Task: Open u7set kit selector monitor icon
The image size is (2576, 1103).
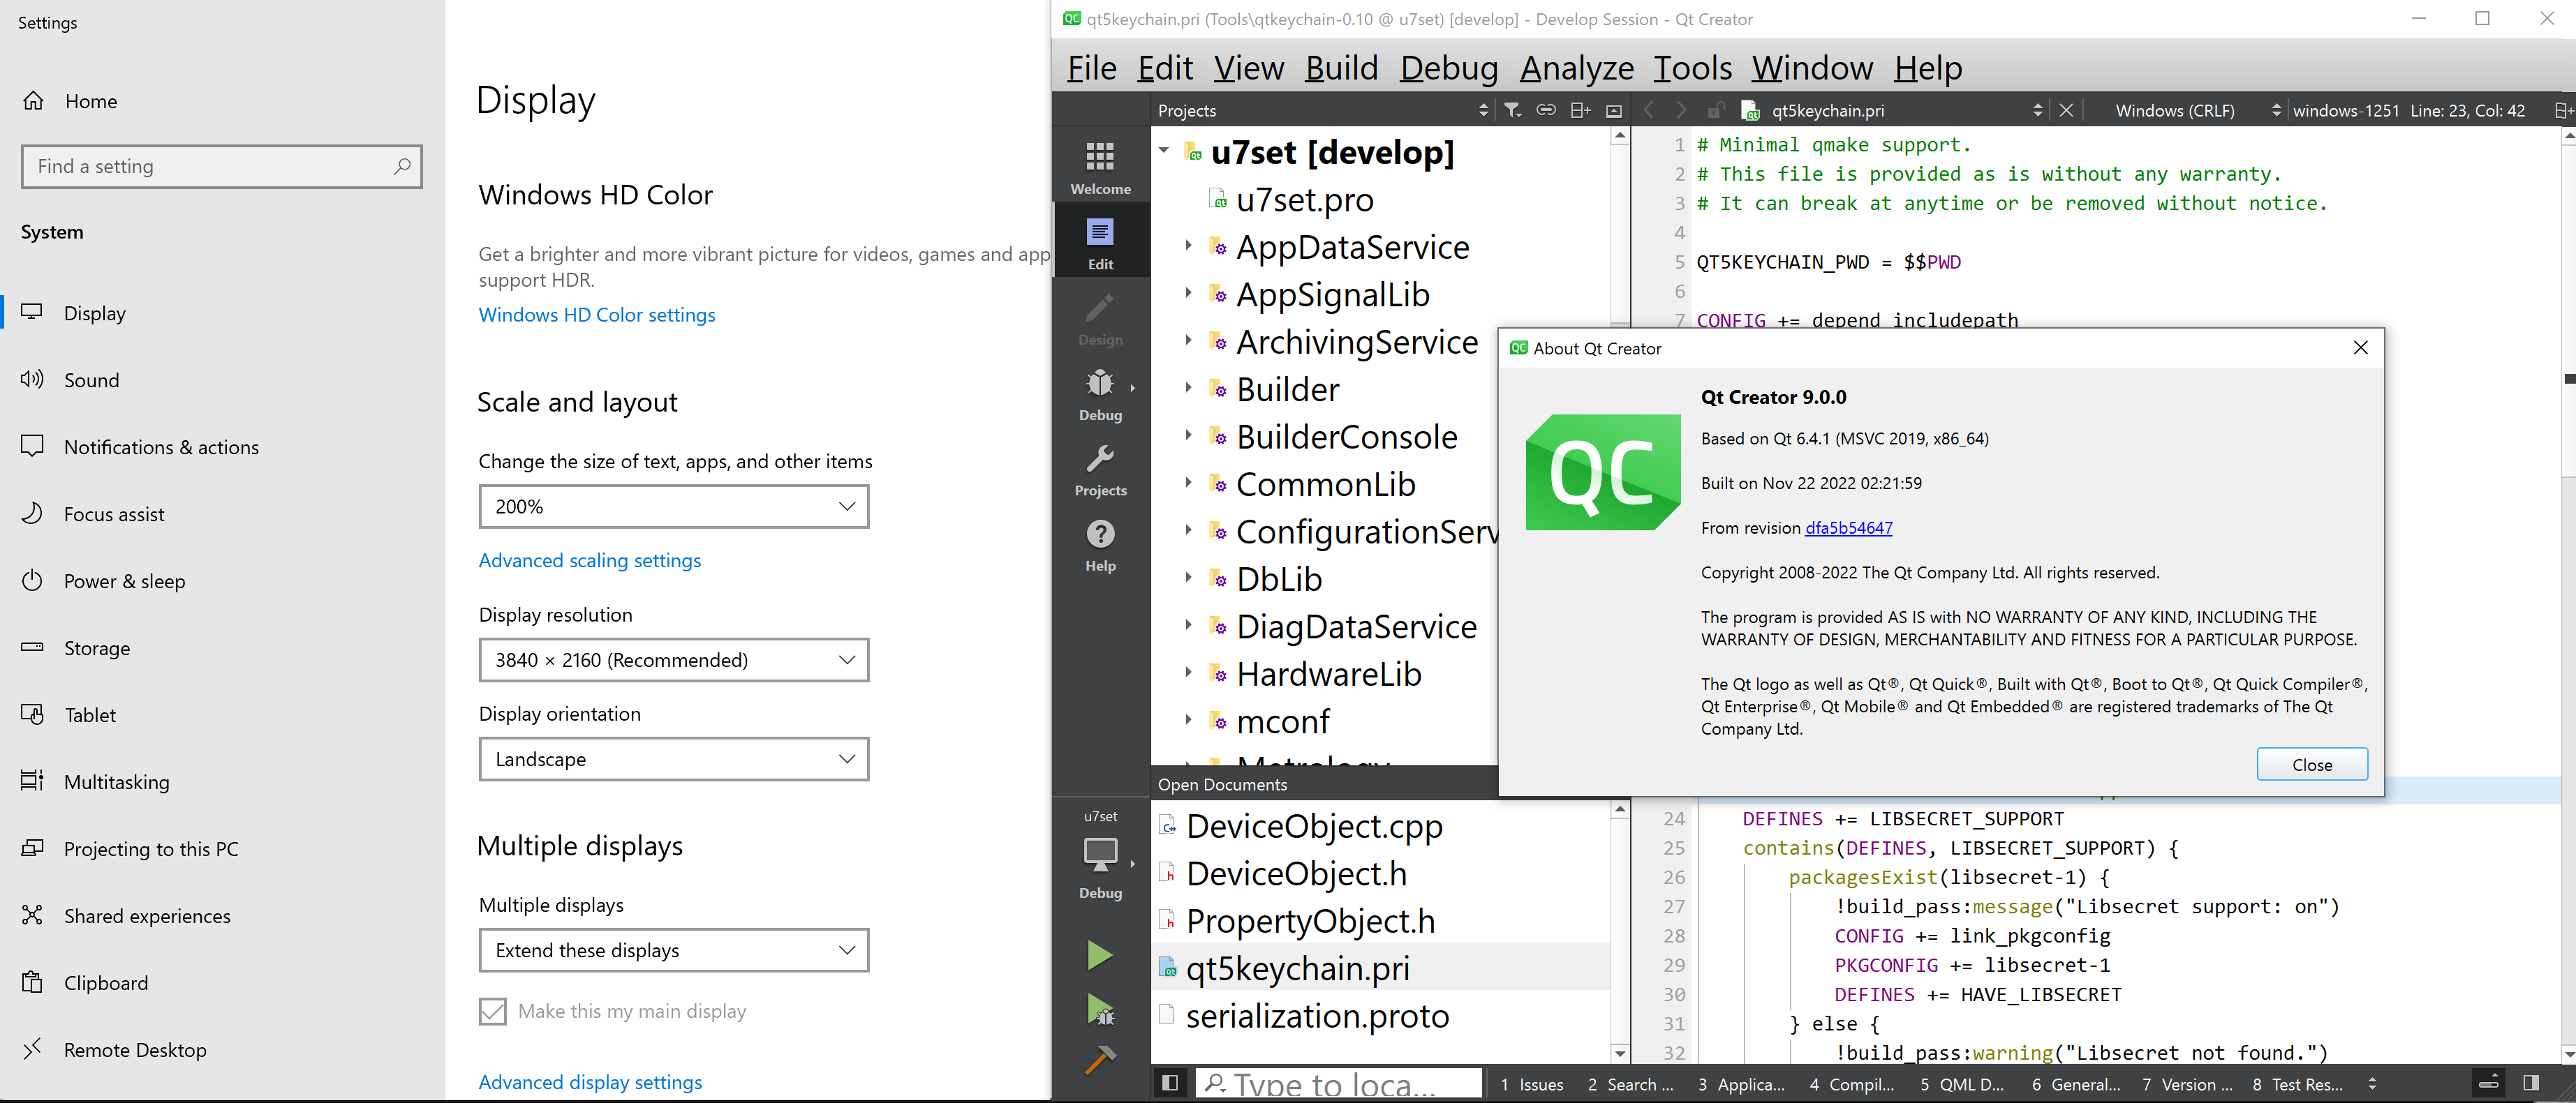Action: tap(1100, 856)
